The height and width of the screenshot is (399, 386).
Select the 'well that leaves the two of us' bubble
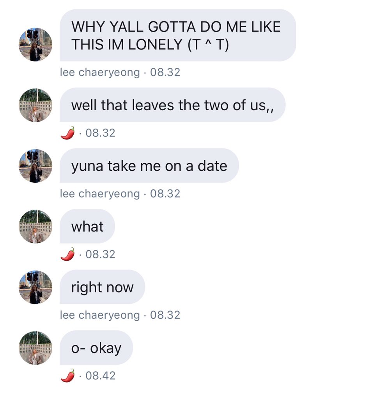point(172,105)
